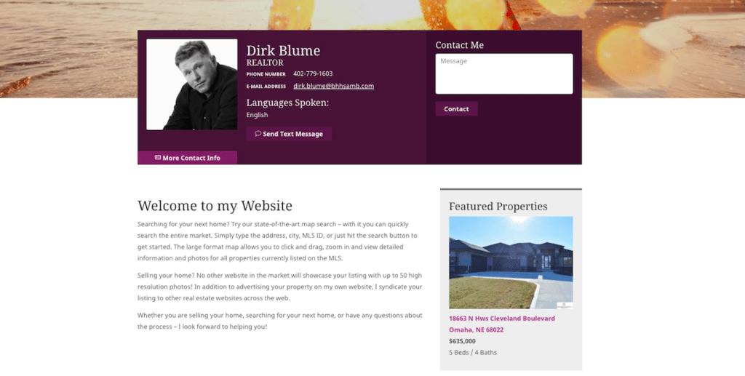
Task: Click the Languages Spoken heading
Action: pyautogui.click(x=287, y=103)
